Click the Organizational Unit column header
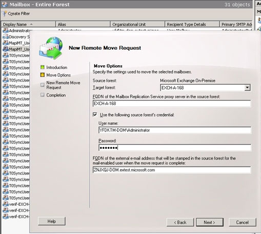 pos(137,24)
